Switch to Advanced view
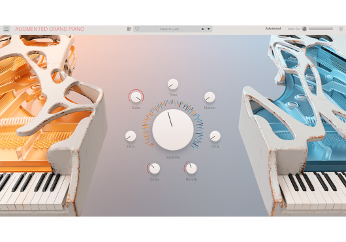The height and width of the screenshot is (242, 346). [x=273, y=29]
